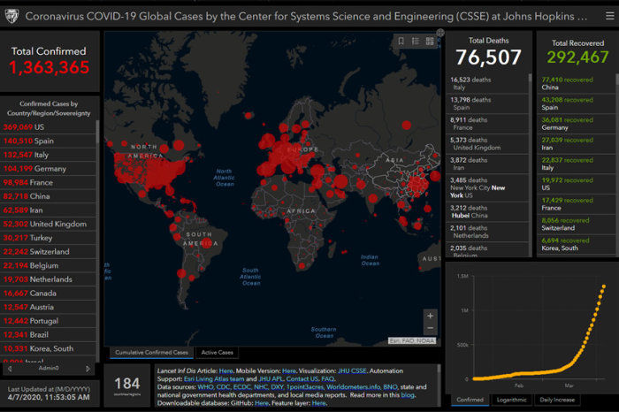Select the 82,718 China row
The height and width of the screenshot is (412, 619).
coord(48,196)
